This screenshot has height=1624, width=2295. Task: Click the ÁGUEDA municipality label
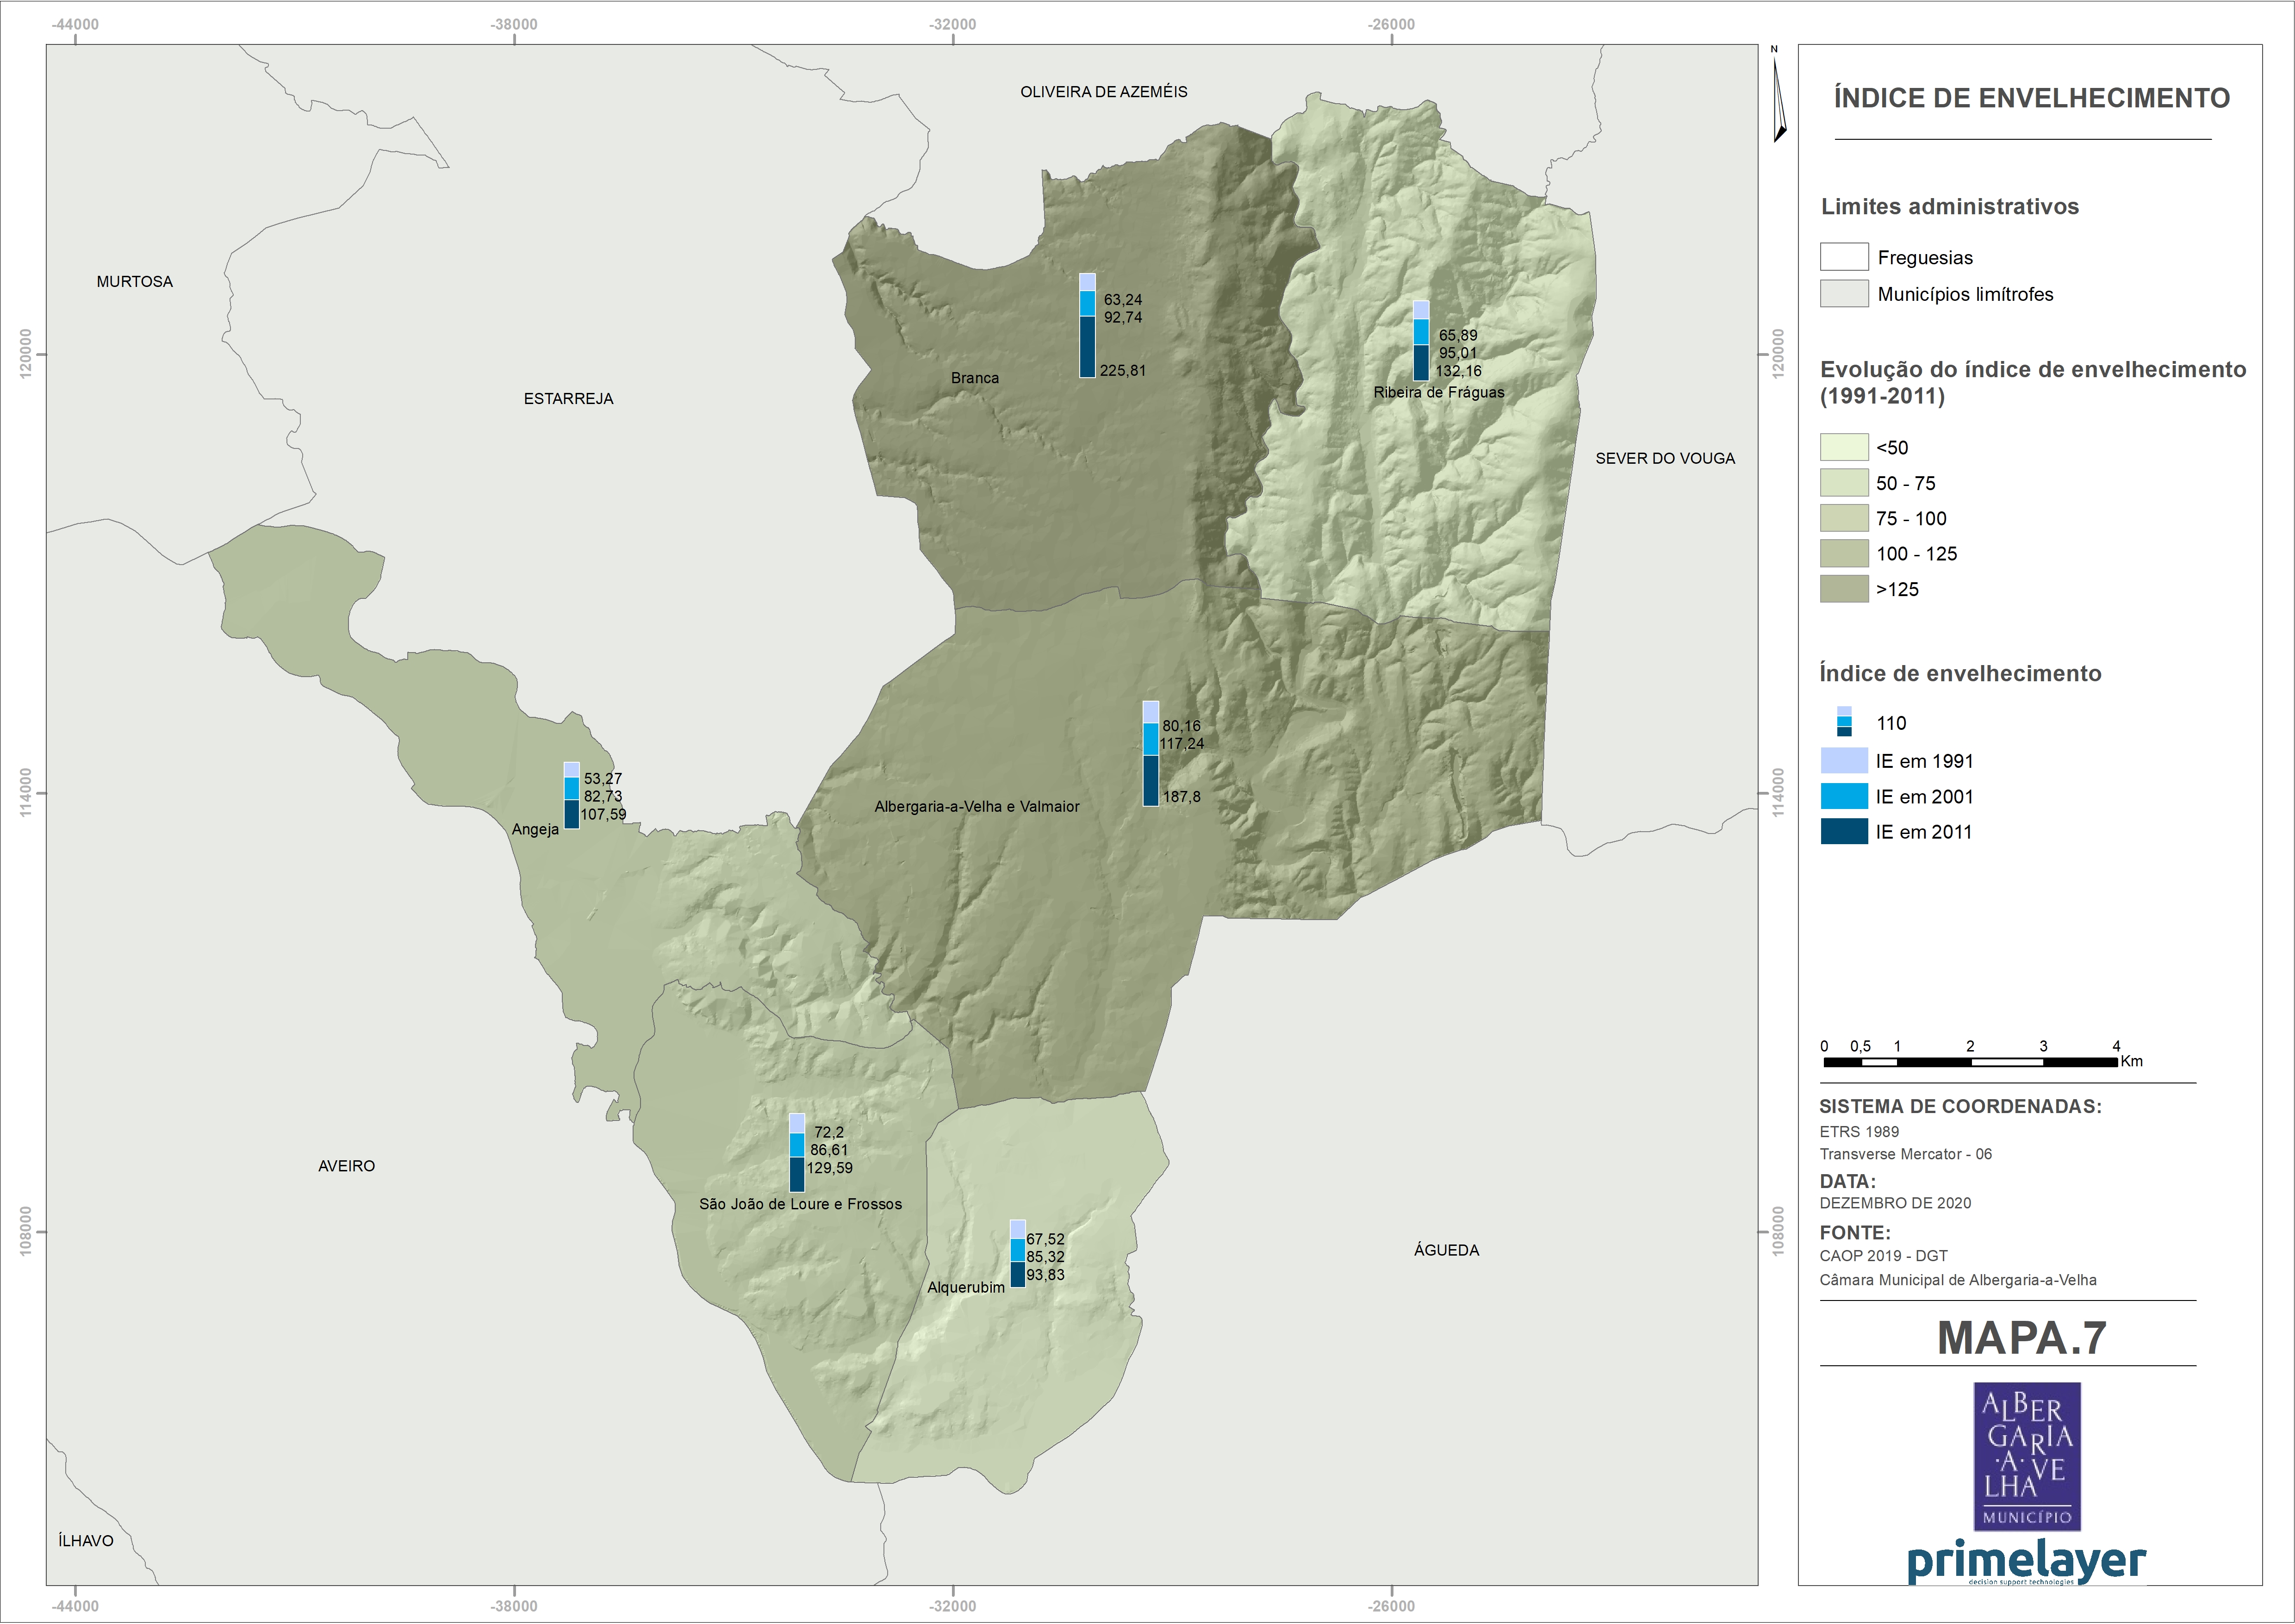pyautogui.click(x=1447, y=1250)
